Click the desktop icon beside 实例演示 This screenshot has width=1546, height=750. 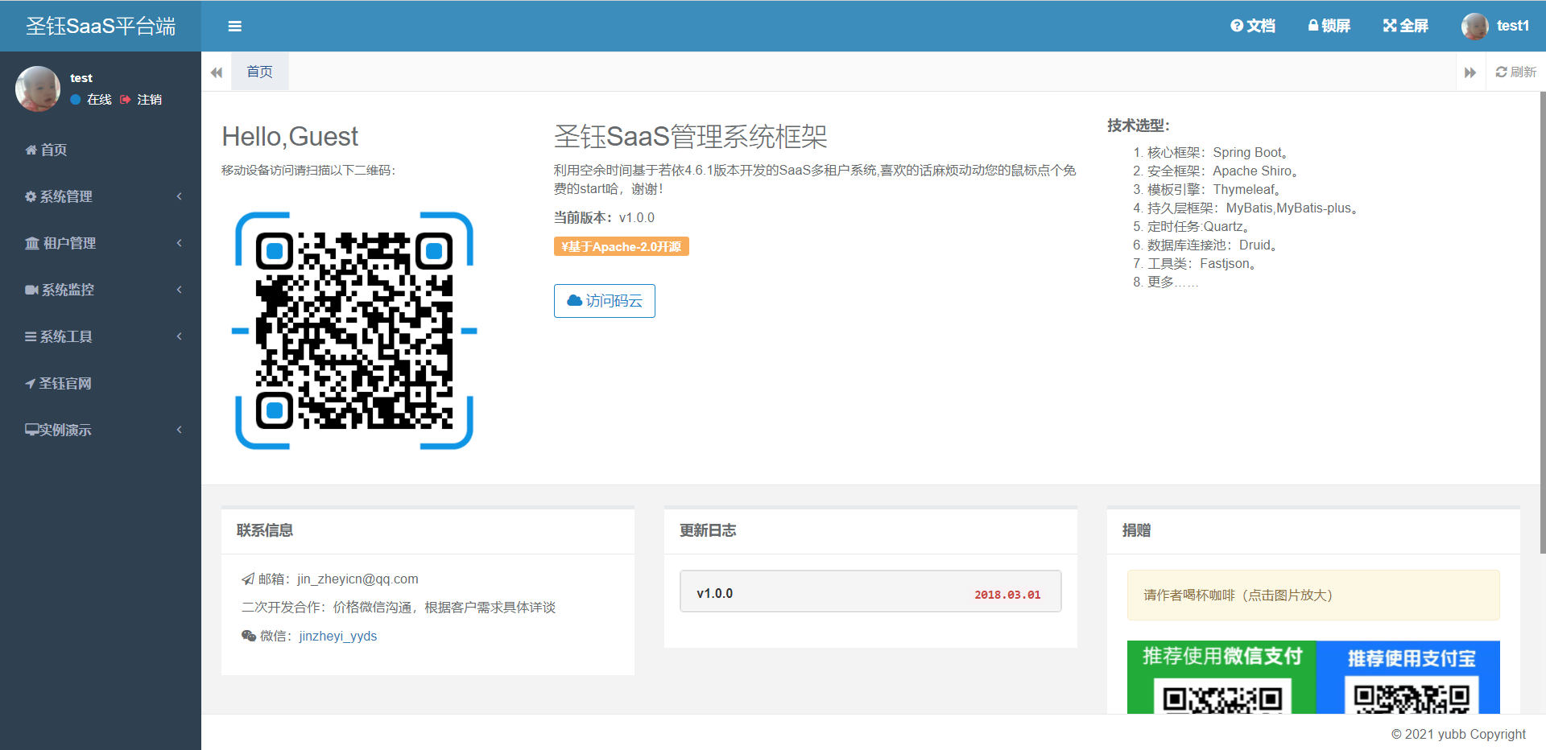coord(32,430)
